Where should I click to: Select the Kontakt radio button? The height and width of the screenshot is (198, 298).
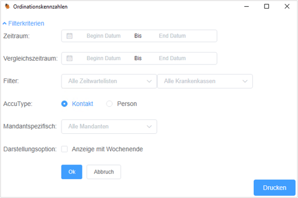click(64, 103)
